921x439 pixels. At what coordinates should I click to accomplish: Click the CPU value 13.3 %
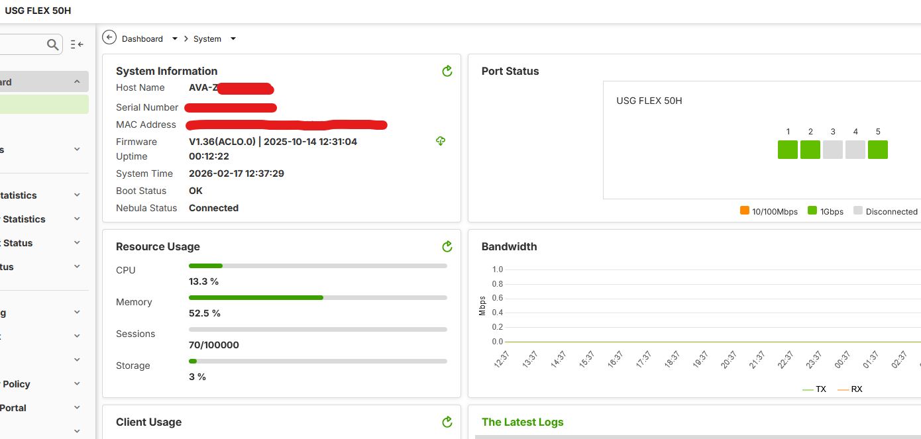[x=203, y=281]
